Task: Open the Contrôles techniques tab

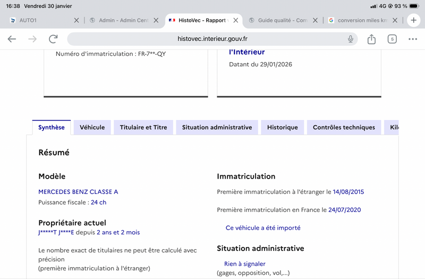Action: click(344, 128)
